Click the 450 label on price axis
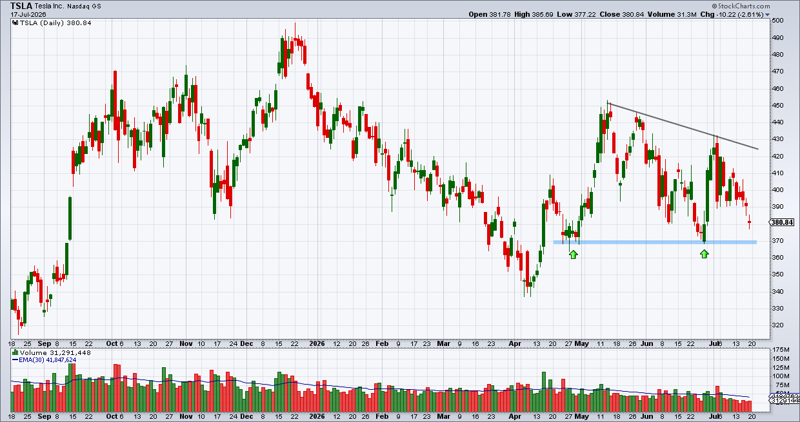Viewport: 800px width, 422px height. 777,106
